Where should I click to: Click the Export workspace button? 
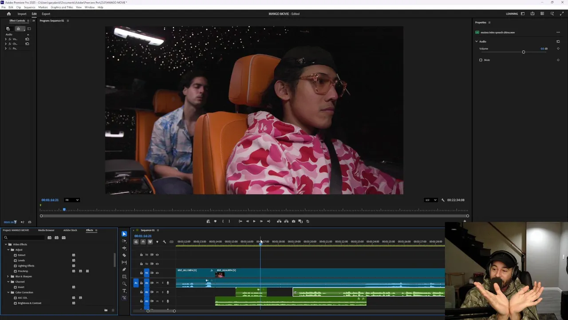tap(46, 14)
